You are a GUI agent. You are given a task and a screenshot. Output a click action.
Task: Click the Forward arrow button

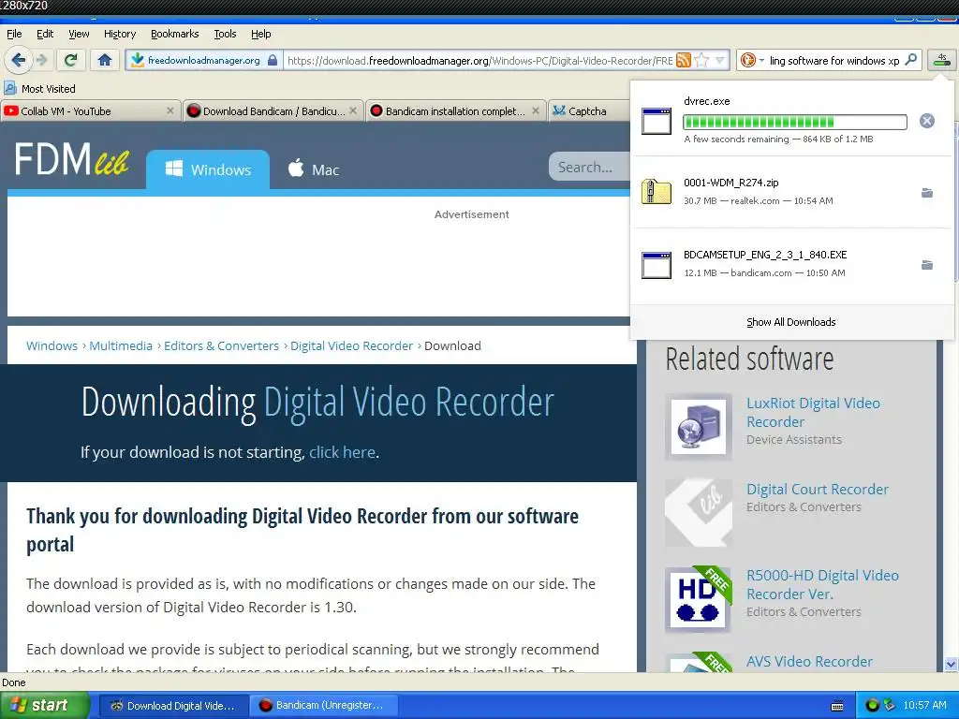click(x=41, y=60)
